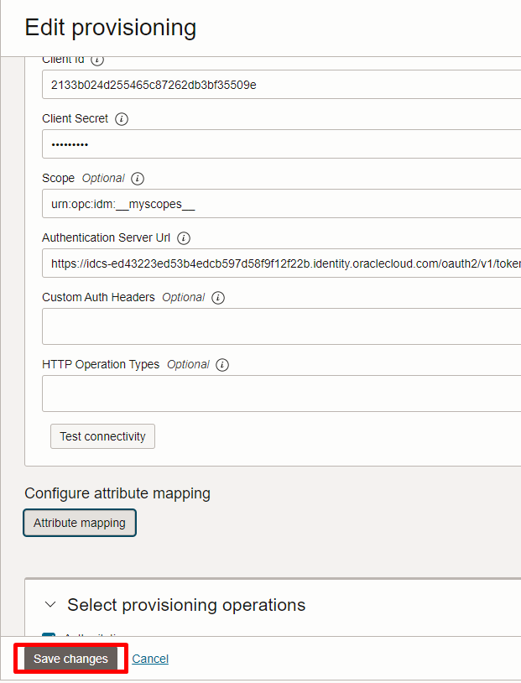Screen dimensions: 521x683
Task: Show info tooltip for Client Secret
Action: pos(122,119)
